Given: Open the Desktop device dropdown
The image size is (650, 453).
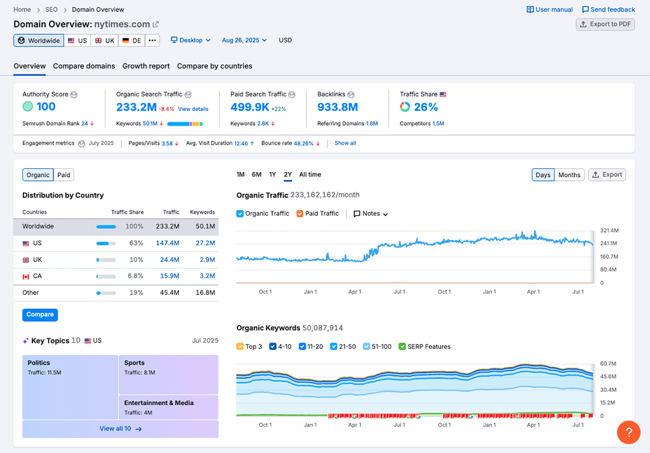Looking at the screenshot, I should click(x=190, y=40).
